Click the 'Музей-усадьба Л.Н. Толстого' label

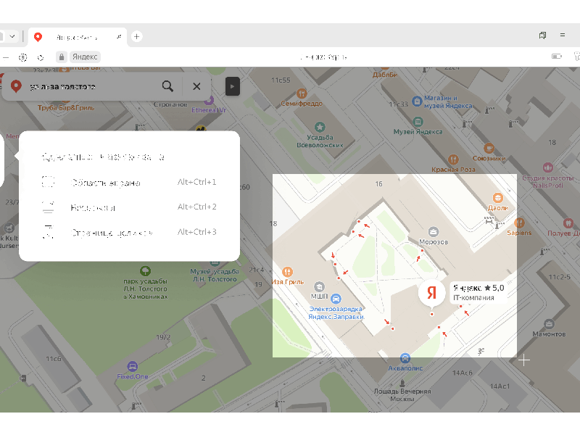coord(215,275)
